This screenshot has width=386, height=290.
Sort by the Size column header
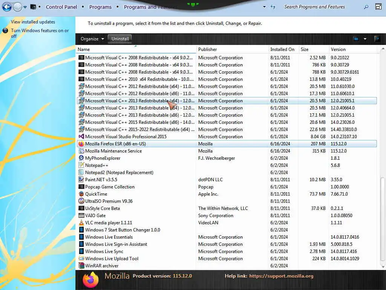pos(314,49)
